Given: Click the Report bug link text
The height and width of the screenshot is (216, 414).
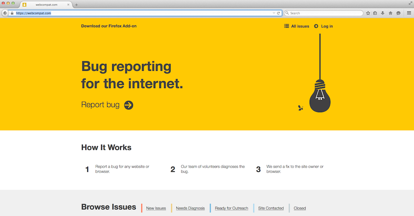Looking at the screenshot, I should (100, 105).
